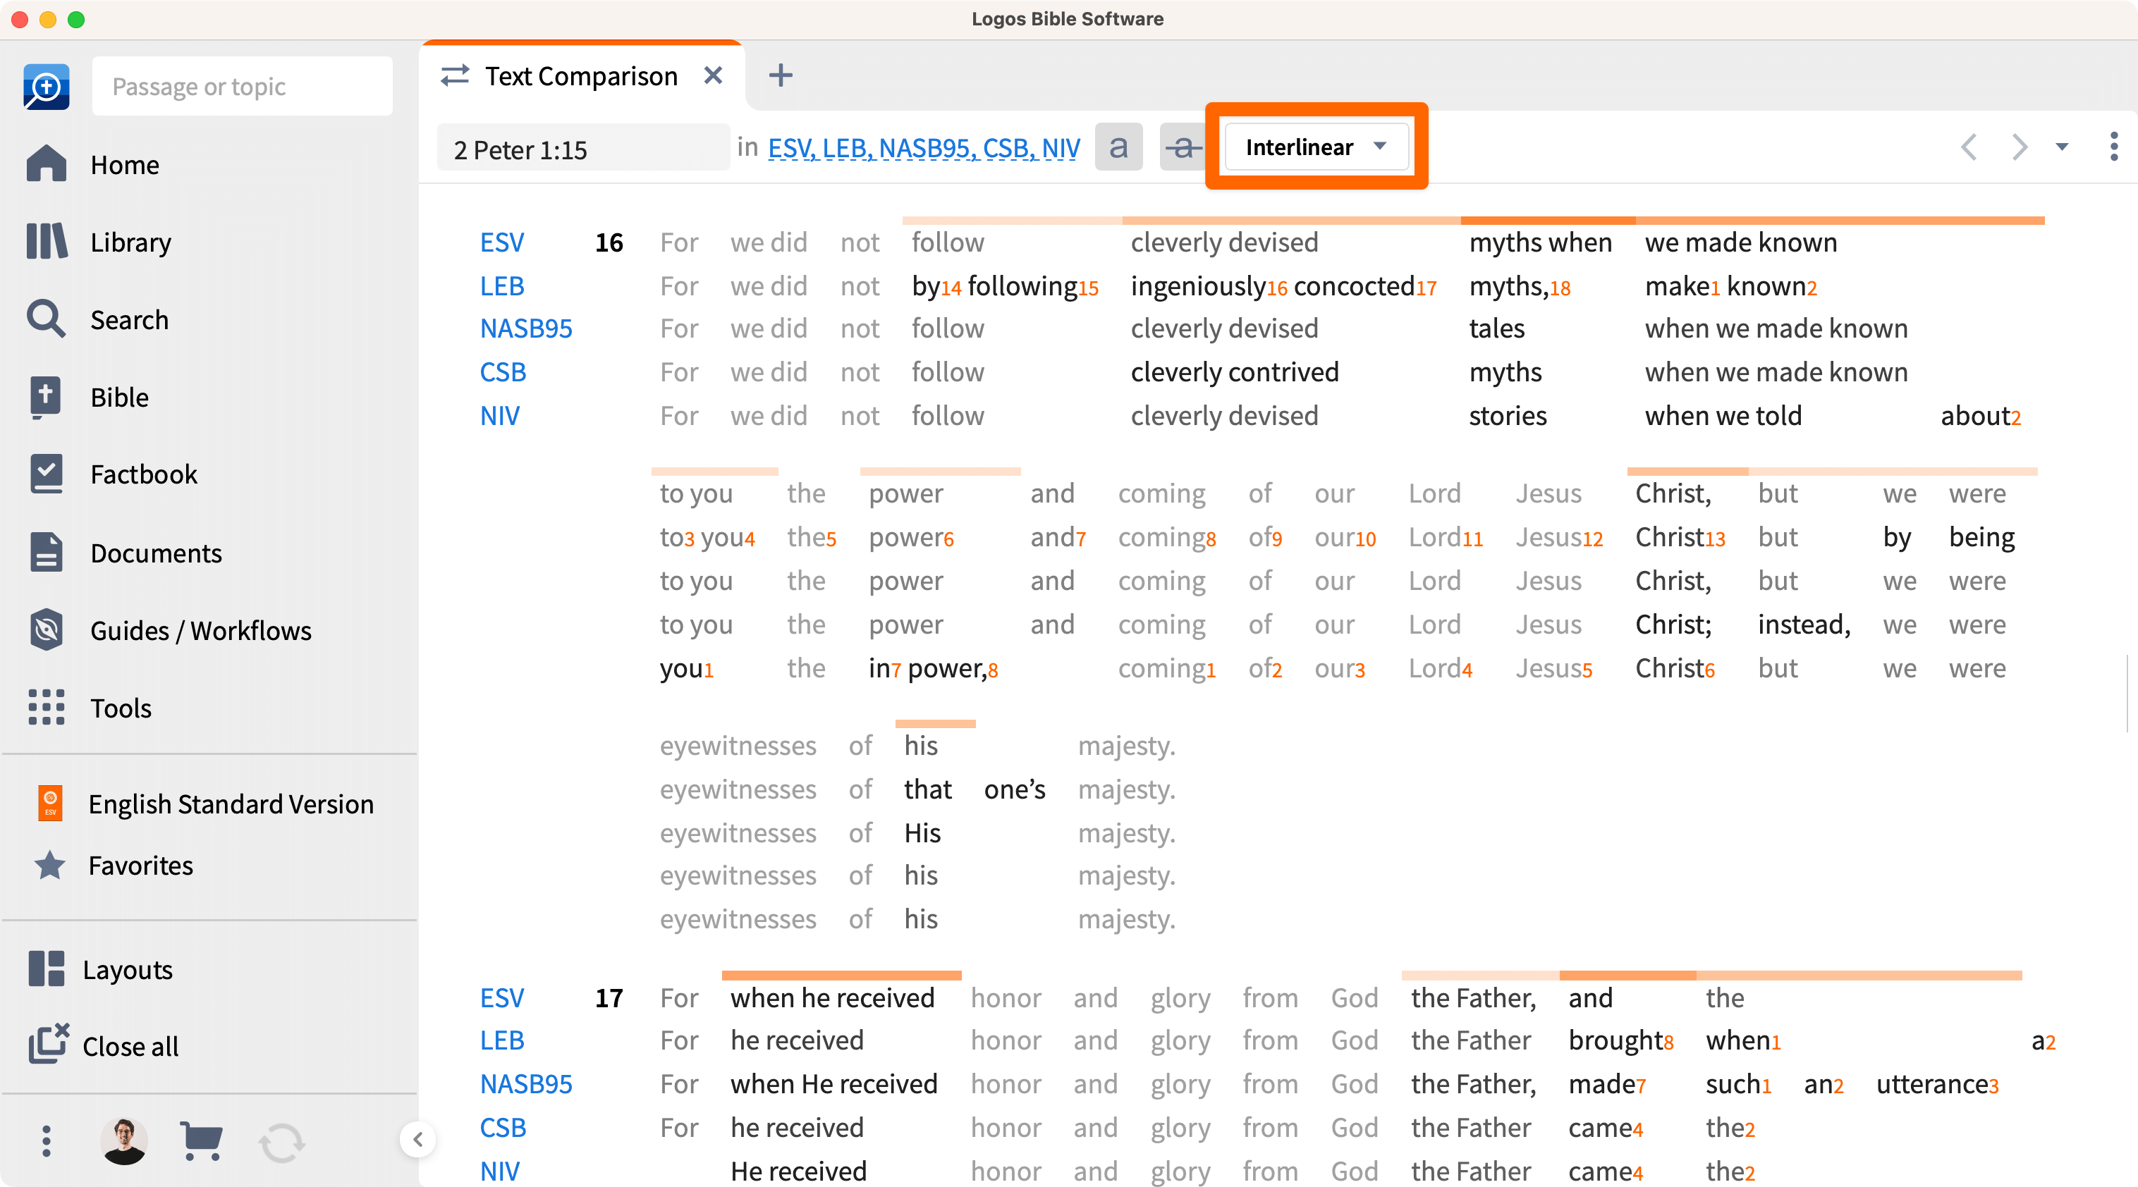Open Guides / Workflows
The height and width of the screenshot is (1187, 2138).
click(169, 630)
